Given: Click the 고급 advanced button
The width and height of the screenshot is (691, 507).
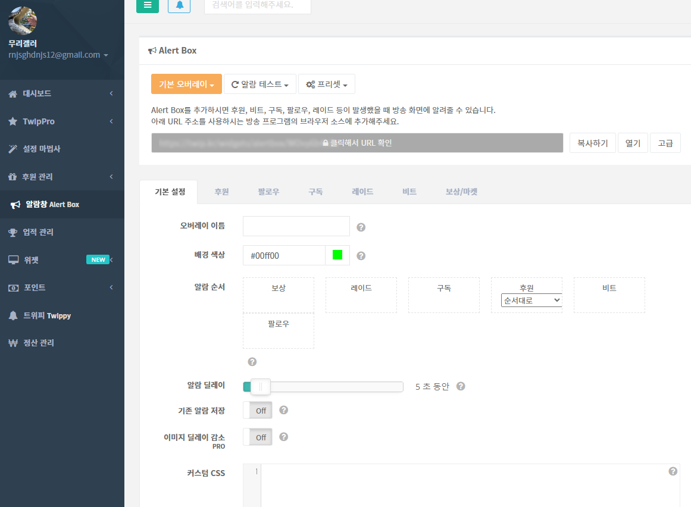Looking at the screenshot, I should click(665, 142).
